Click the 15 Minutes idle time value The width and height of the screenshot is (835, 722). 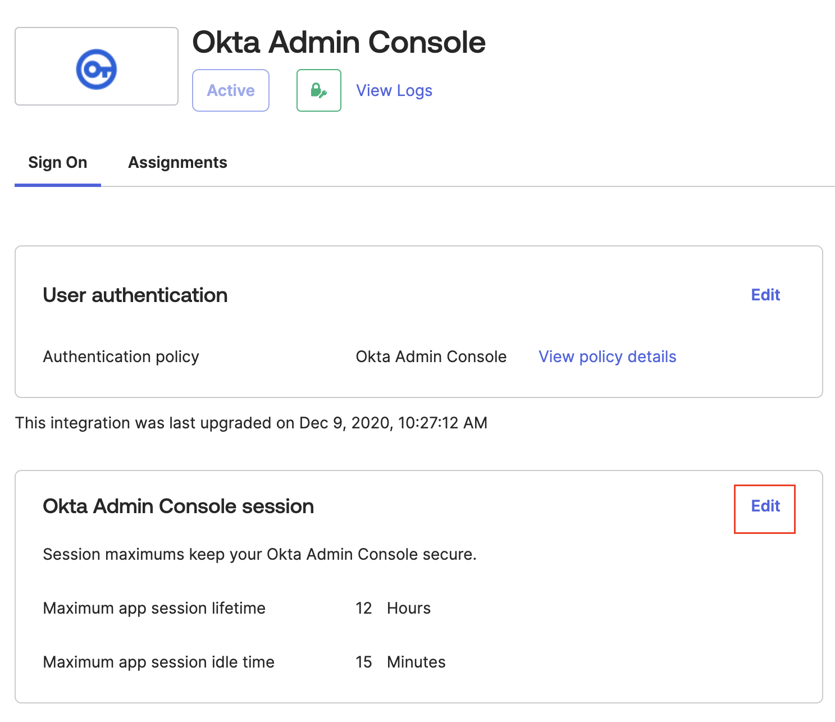point(400,662)
